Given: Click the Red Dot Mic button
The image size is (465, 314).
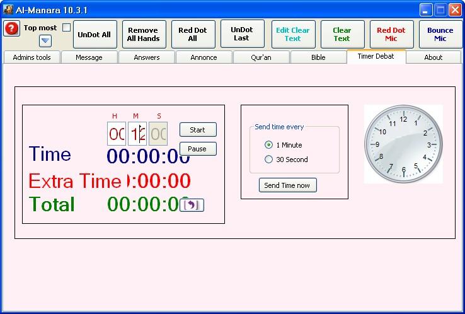Looking at the screenshot, I should tap(391, 34).
